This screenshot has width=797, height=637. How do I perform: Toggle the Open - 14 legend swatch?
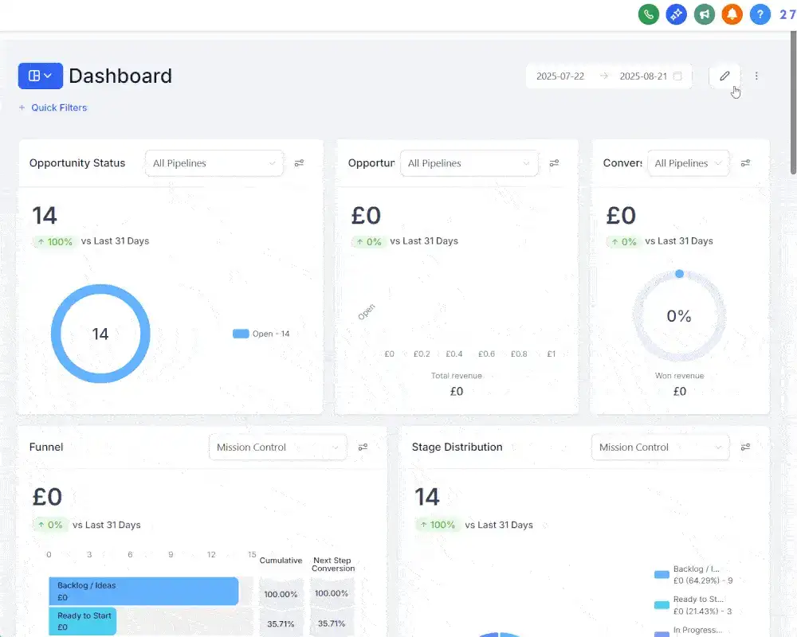241,334
